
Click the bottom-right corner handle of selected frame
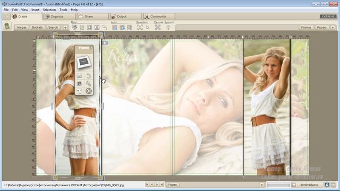coord(100,178)
